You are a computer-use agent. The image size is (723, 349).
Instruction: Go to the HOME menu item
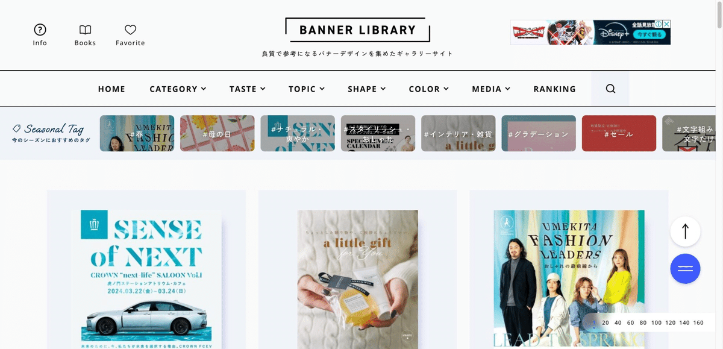111,89
